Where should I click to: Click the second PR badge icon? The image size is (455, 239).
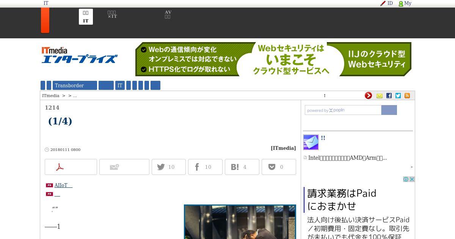pos(49,194)
